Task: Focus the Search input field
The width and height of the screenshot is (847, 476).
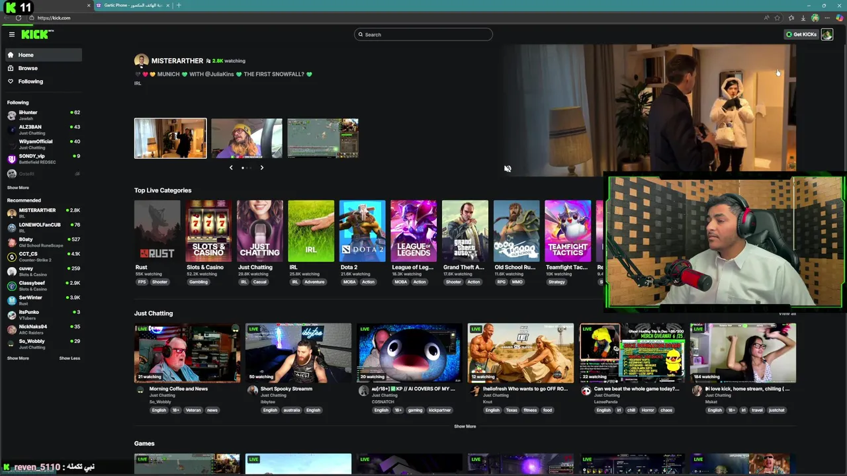Action: [423, 34]
